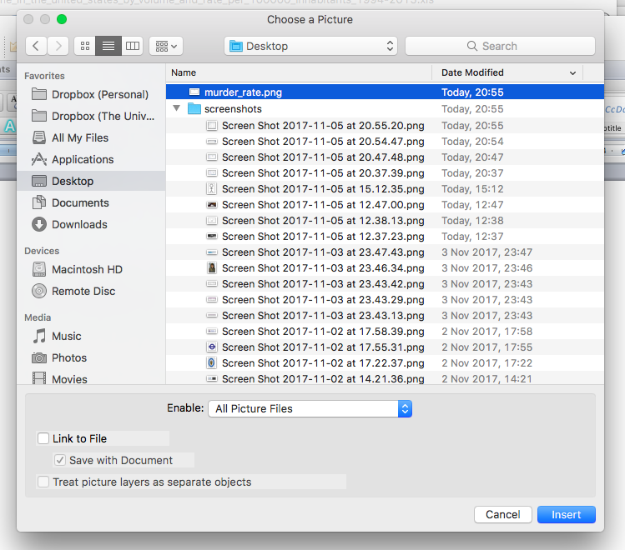Image resolution: width=625 pixels, height=550 pixels.
Task: Click the forward navigation arrow
Action: (x=58, y=46)
